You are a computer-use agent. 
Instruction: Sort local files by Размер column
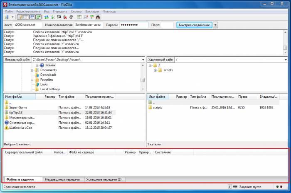click(x=50, y=96)
